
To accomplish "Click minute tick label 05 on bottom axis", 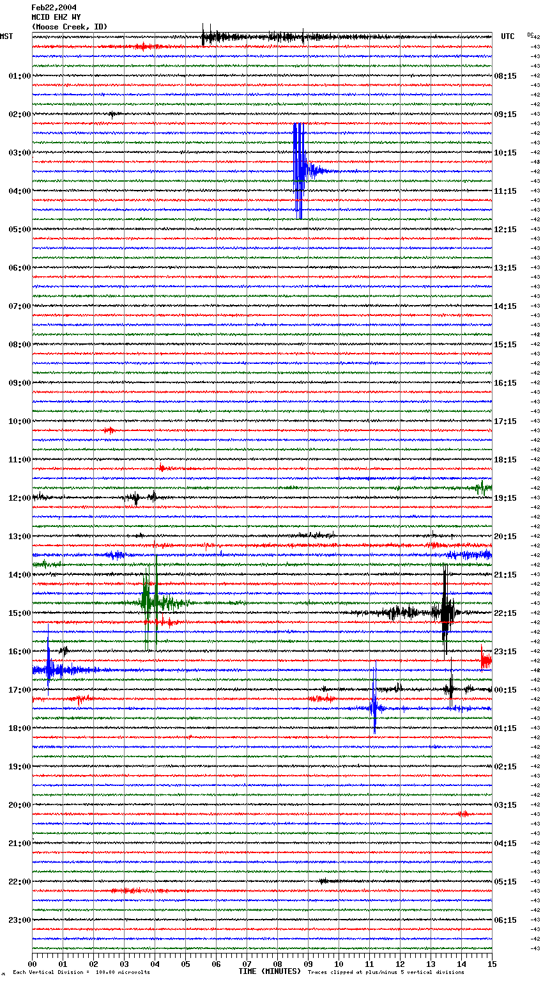I will click(x=185, y=964).
